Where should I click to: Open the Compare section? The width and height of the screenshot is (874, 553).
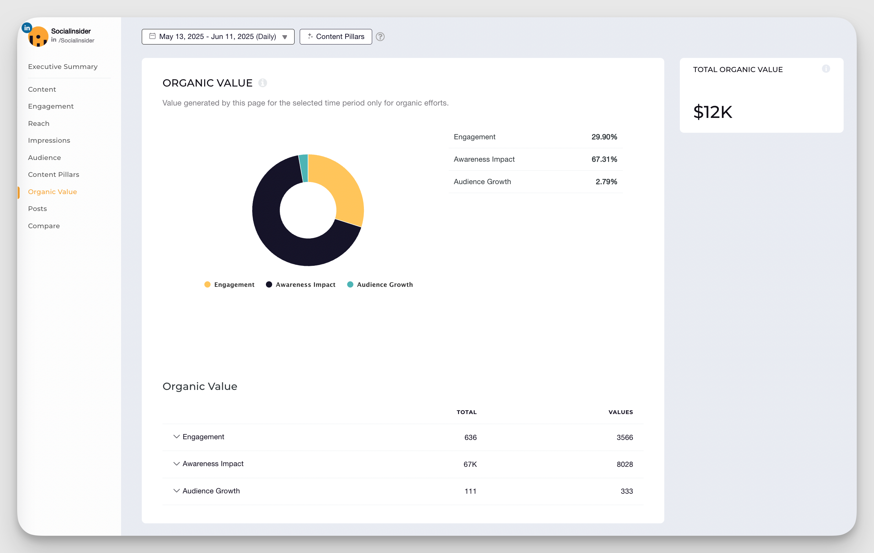tap(43, 226)
